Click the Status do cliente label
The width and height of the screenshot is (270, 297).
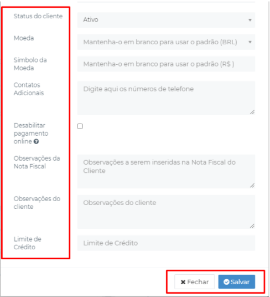(38, 16)
